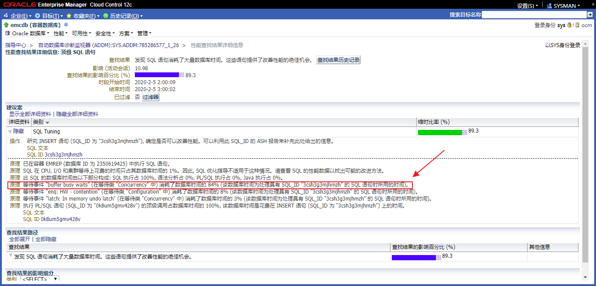
Task: Click the green 89.3 benefit bar for SQL Tuning
Action: (440, 132)
